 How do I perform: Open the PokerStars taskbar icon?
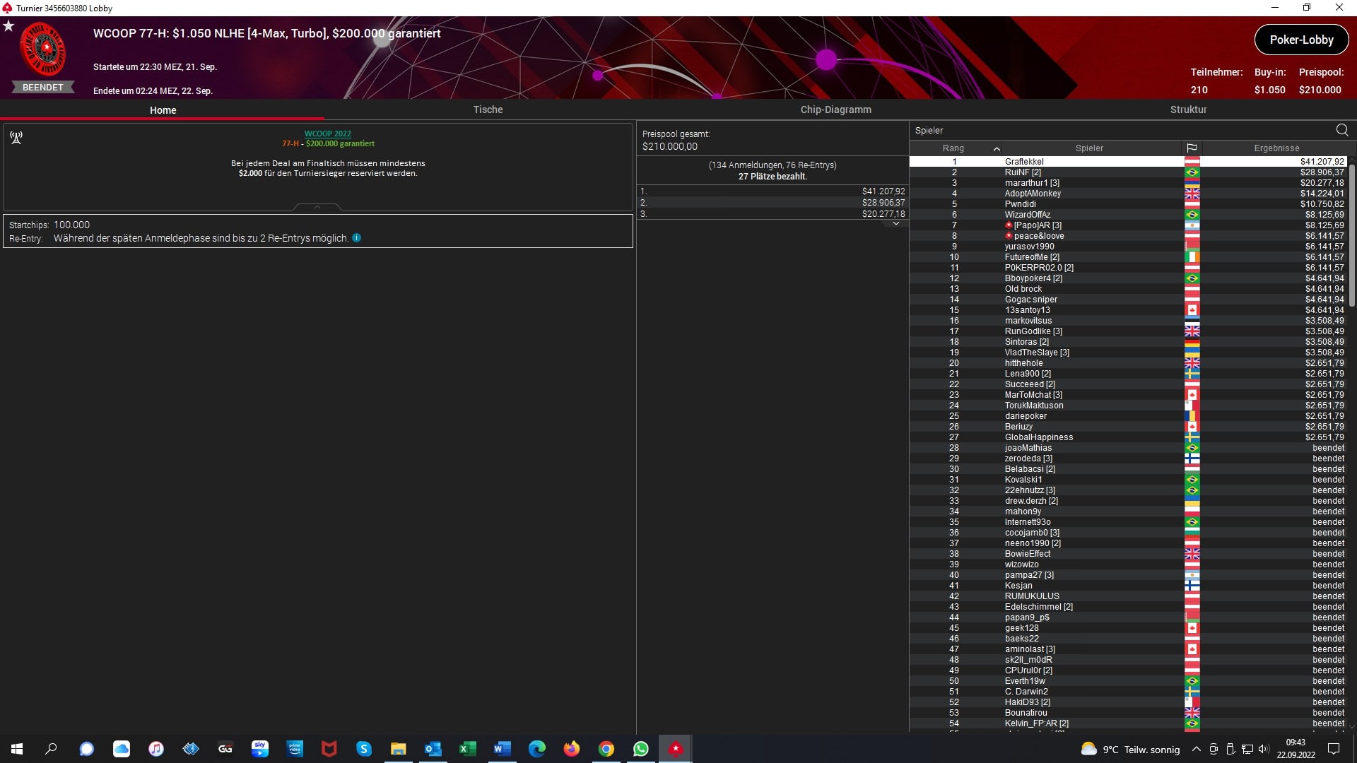pos(676,749)
